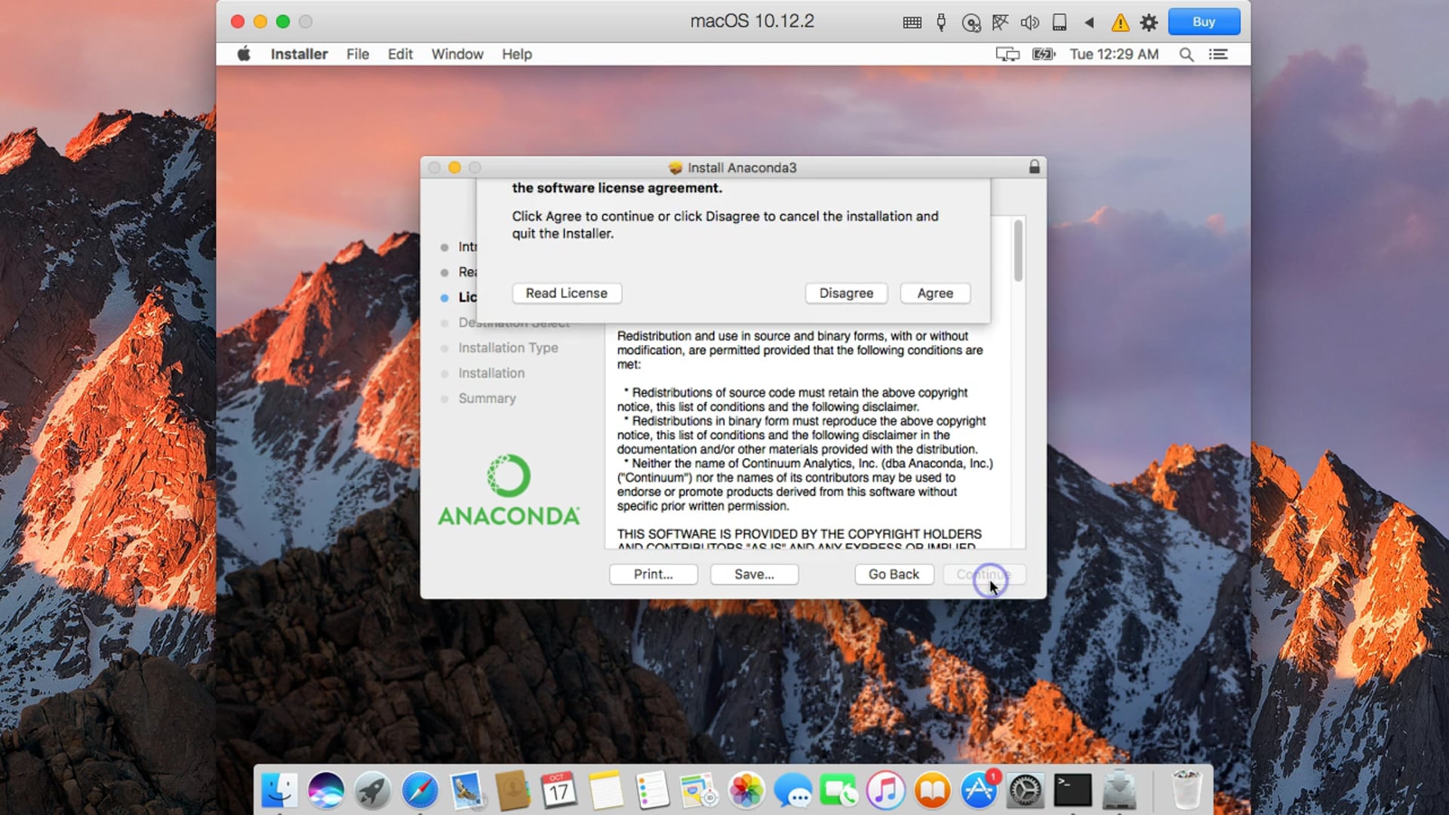Click the blue Buy button
The height and width of the screenshot is (815, 1449).
(x=1204, y=22)
